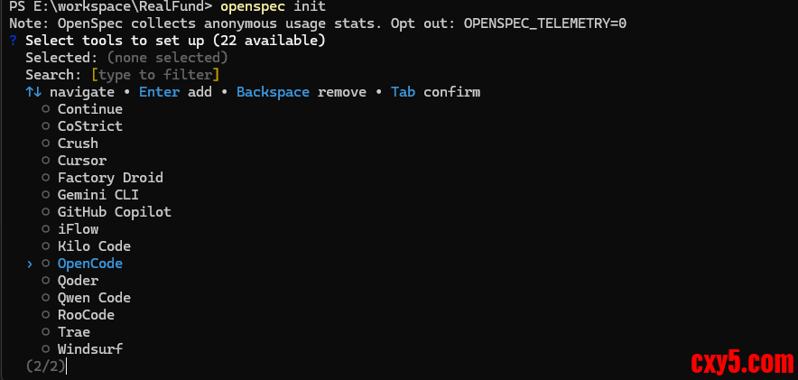Click the blue question mark prompt icon

[x=13, y=41]
